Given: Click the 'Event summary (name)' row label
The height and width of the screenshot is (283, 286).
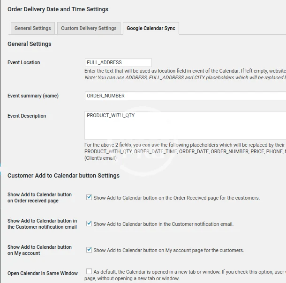Looking at the screenshot, I should click(33, 96).
